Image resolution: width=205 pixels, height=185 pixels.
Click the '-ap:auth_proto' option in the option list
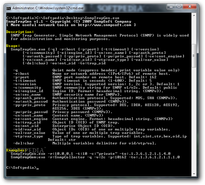tap(29, 98)
